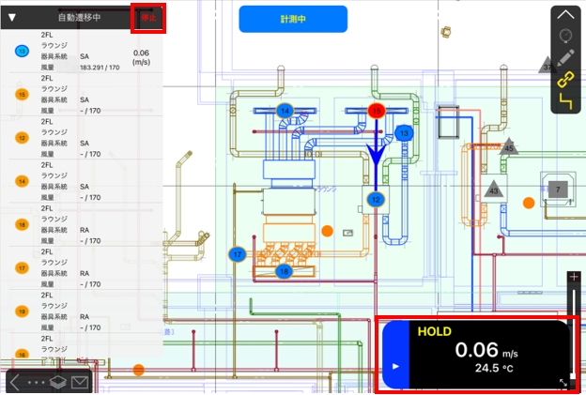This screenshot has width=586, height=395.
Task: Toggle the yellow chain link tool
Action: (x=565, y=79)
